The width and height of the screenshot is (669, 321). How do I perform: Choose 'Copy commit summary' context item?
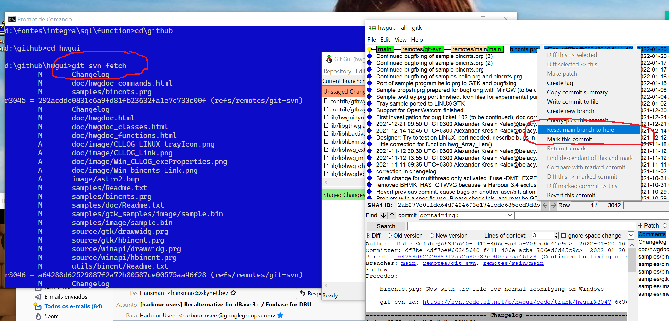589,92
